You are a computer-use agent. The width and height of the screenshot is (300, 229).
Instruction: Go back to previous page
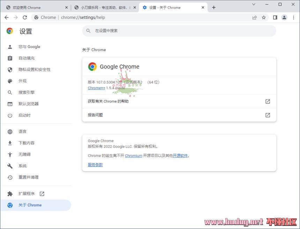point(7,17)
